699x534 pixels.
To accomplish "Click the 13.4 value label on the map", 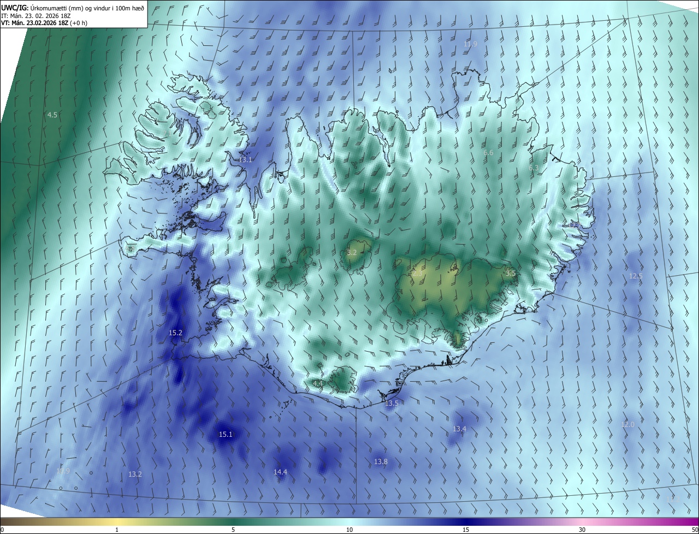I will click(x=459, y=429).
